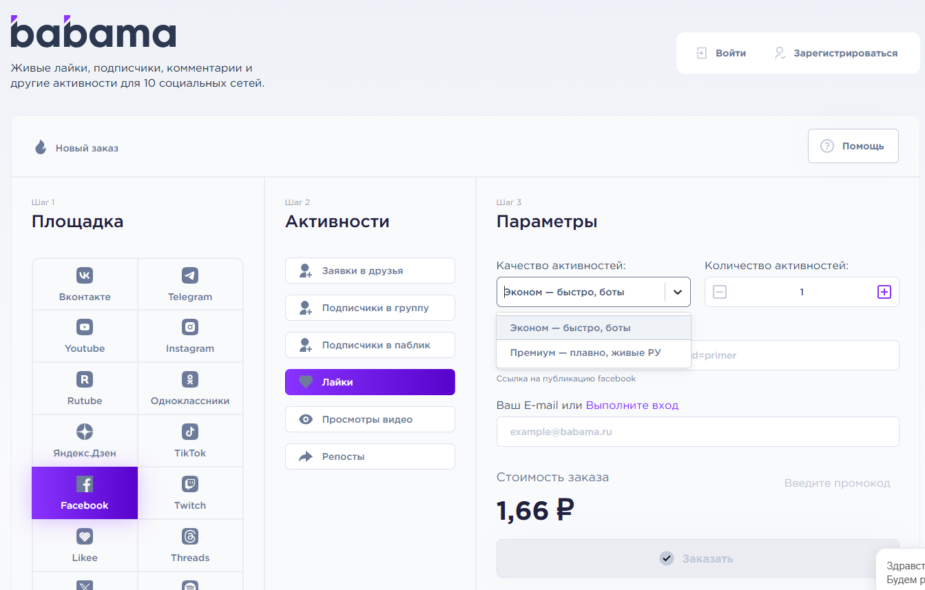Click the 'Количество активностей:' label
Screen dimensions: 925x590
[x=777, y=266]
